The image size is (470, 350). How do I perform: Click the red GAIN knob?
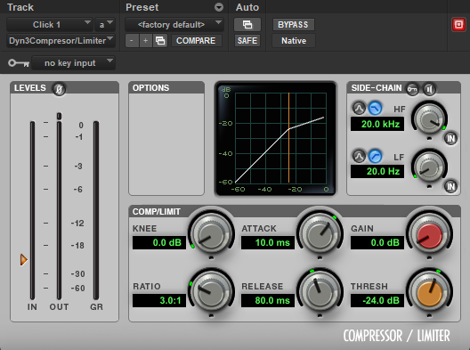coord(429,234)
